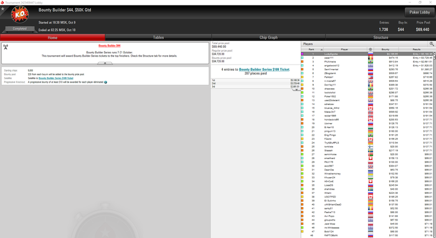Select player smarthard at rank 28
This screenshot has width=436, height=238.
(x=329, y=158)
